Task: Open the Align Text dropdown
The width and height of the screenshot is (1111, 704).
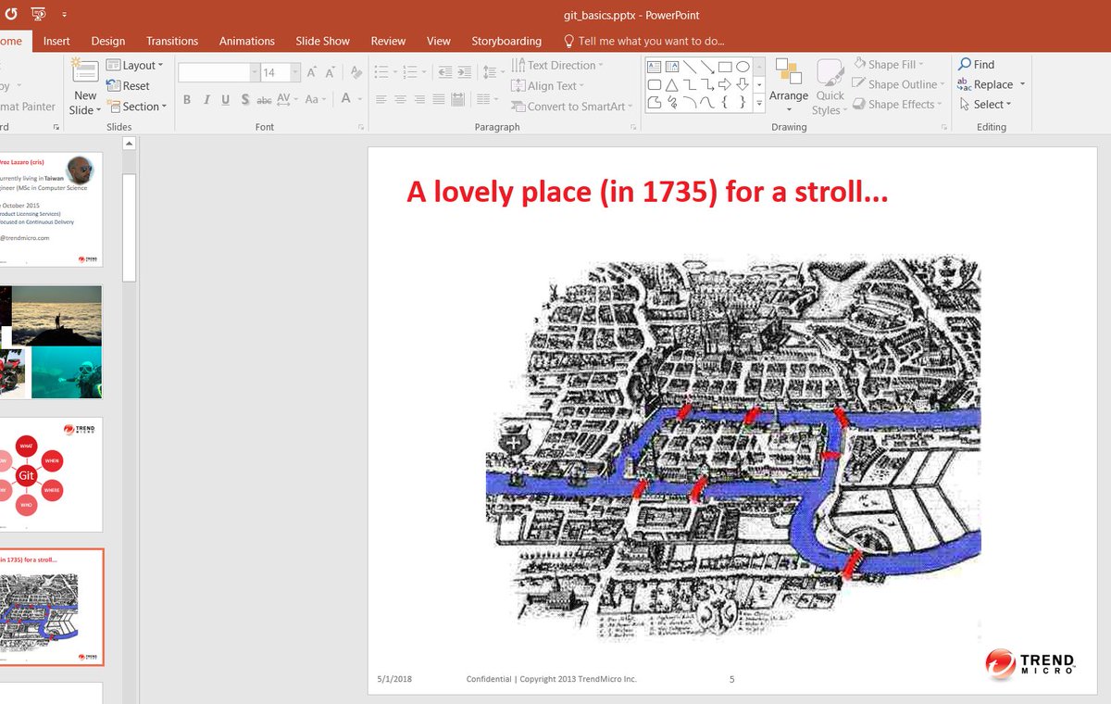Action: coord(547,85)
